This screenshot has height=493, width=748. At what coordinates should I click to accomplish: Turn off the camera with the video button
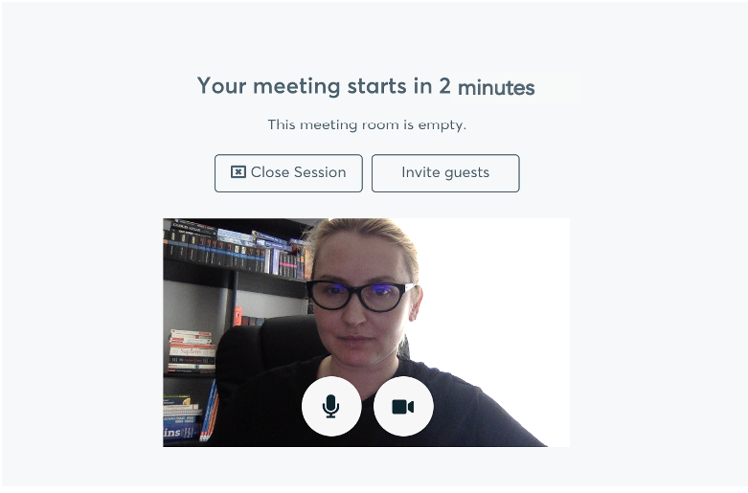(x=403, y=406)
